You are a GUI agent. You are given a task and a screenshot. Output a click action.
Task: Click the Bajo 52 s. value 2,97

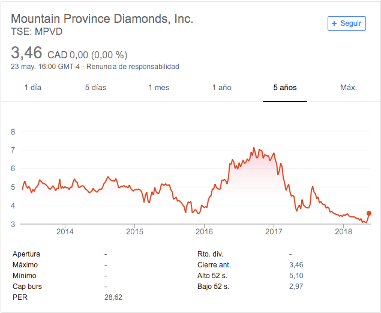pos(296,287)
